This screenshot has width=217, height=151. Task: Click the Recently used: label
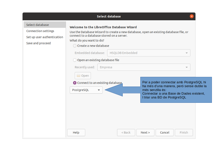coord(85,67)
